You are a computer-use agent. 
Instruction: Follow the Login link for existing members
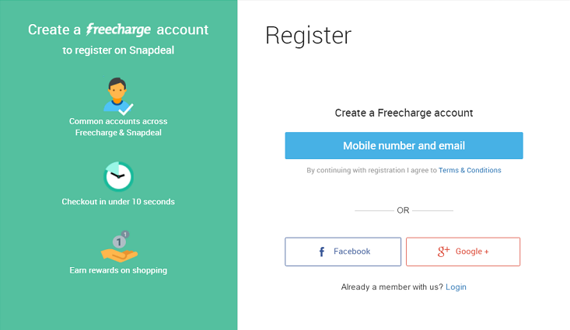tap(456, 287)
